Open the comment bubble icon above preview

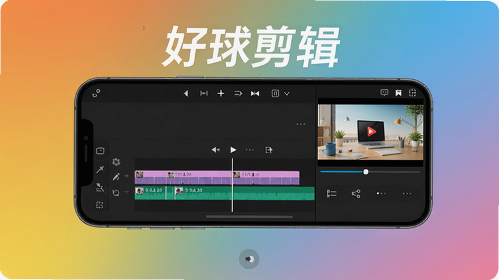384,92
